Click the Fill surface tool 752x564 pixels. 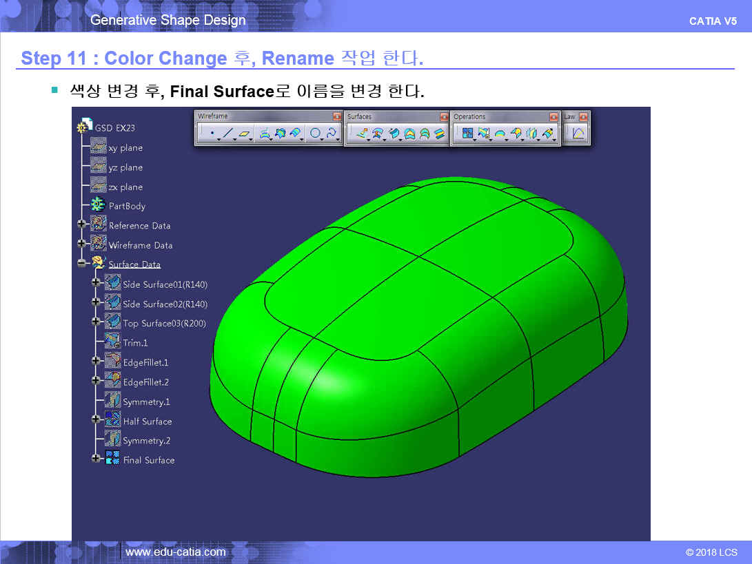click(409, 134)
